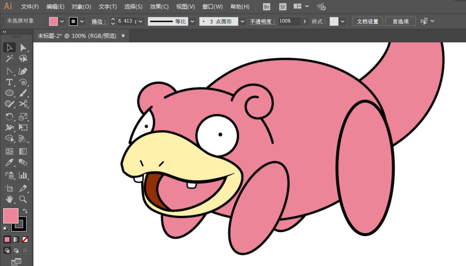466x266 pixels.
Task: Select the Paintbrush tool
Action: pyautogui.click(x=23, y=93)
